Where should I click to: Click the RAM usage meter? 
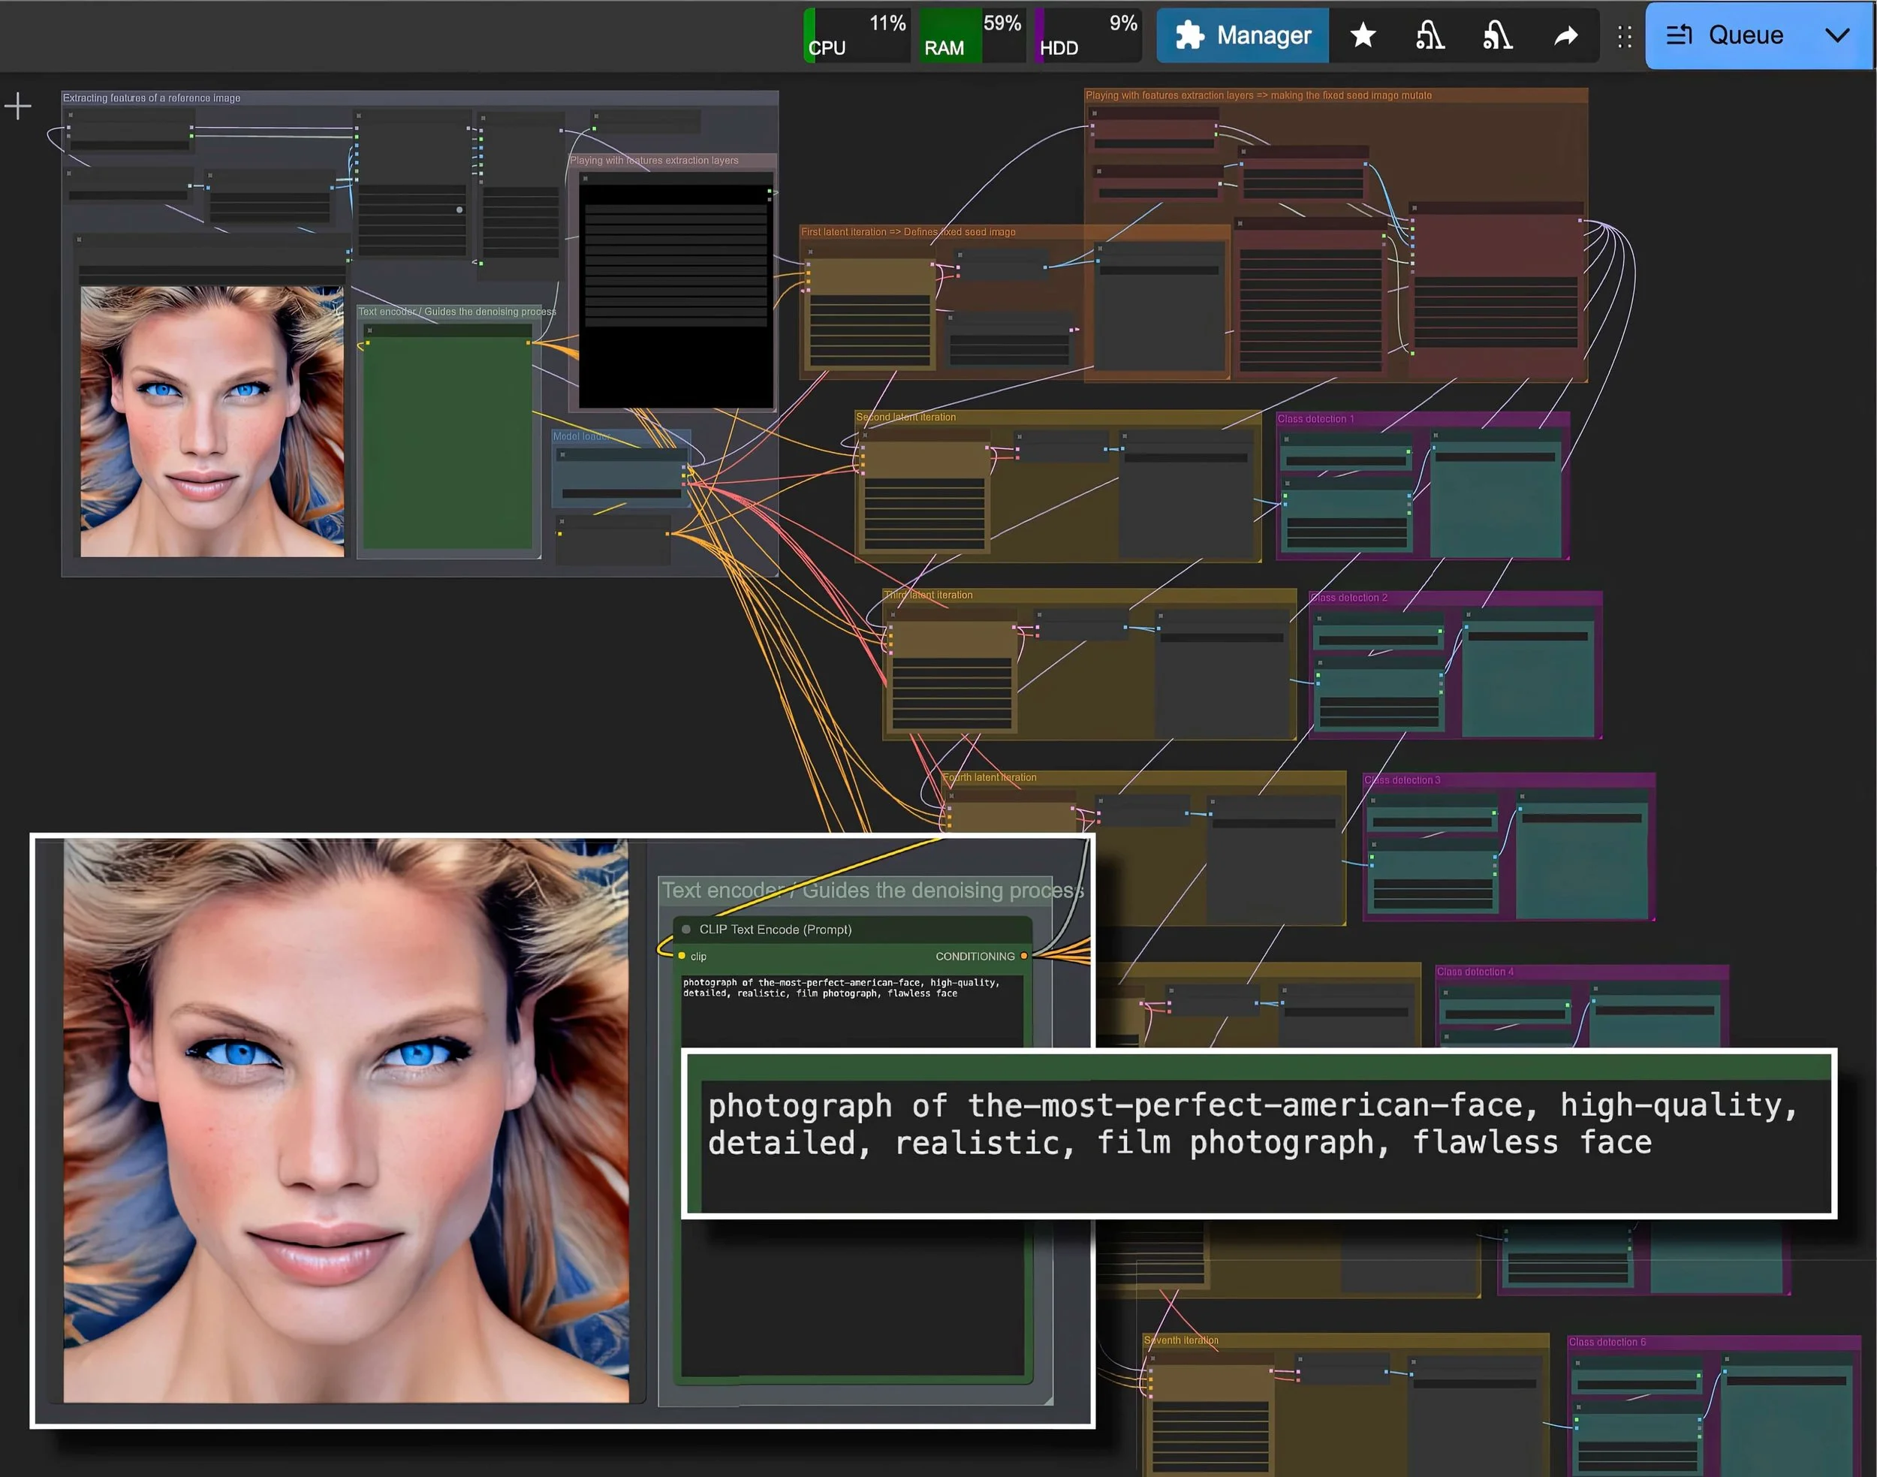coord(971,35)
